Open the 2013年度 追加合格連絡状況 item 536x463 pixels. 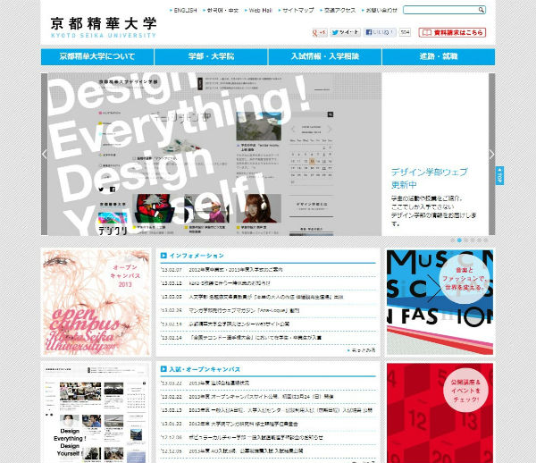coord(219,383)
